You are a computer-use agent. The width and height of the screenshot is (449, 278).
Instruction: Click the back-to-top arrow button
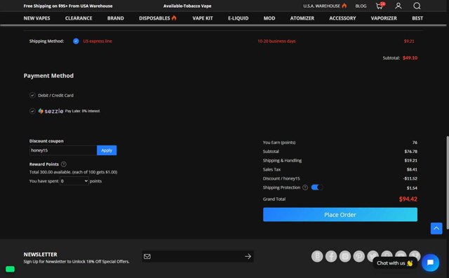pos(436,228)
